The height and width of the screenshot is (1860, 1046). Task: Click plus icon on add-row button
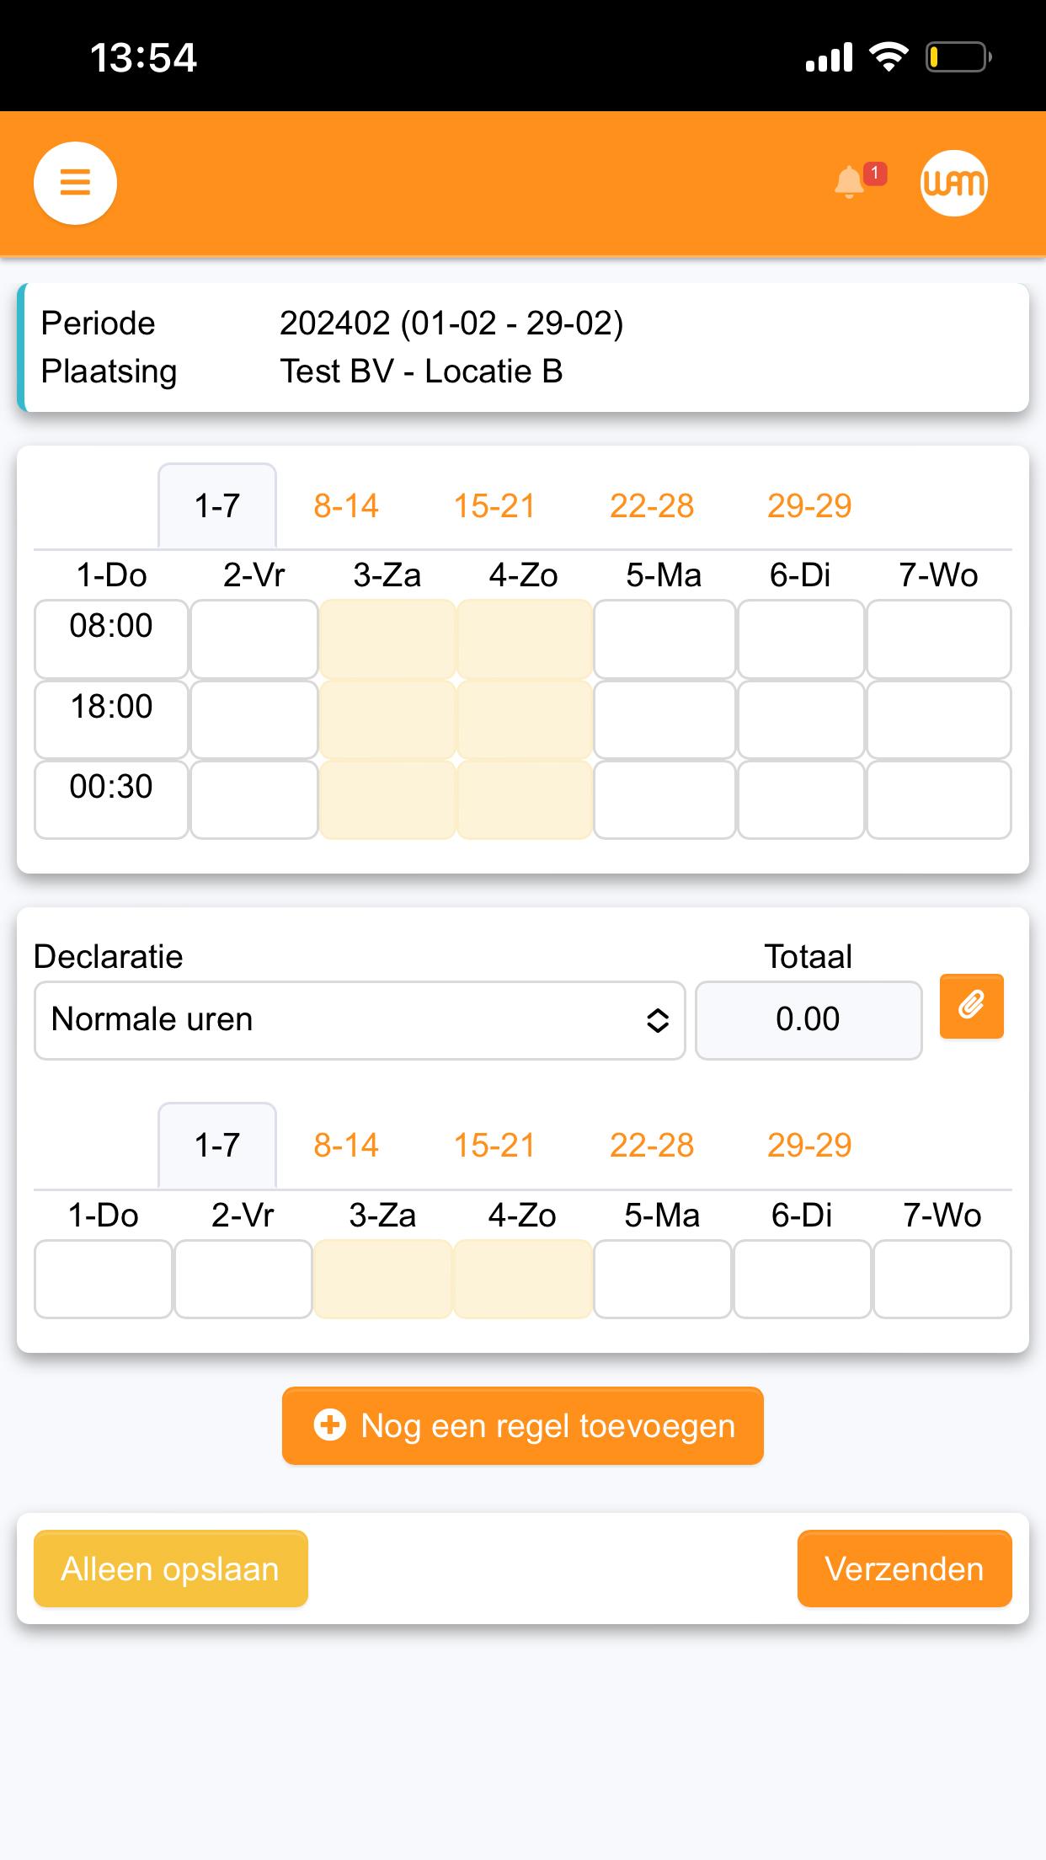[x=329, y=1425]
